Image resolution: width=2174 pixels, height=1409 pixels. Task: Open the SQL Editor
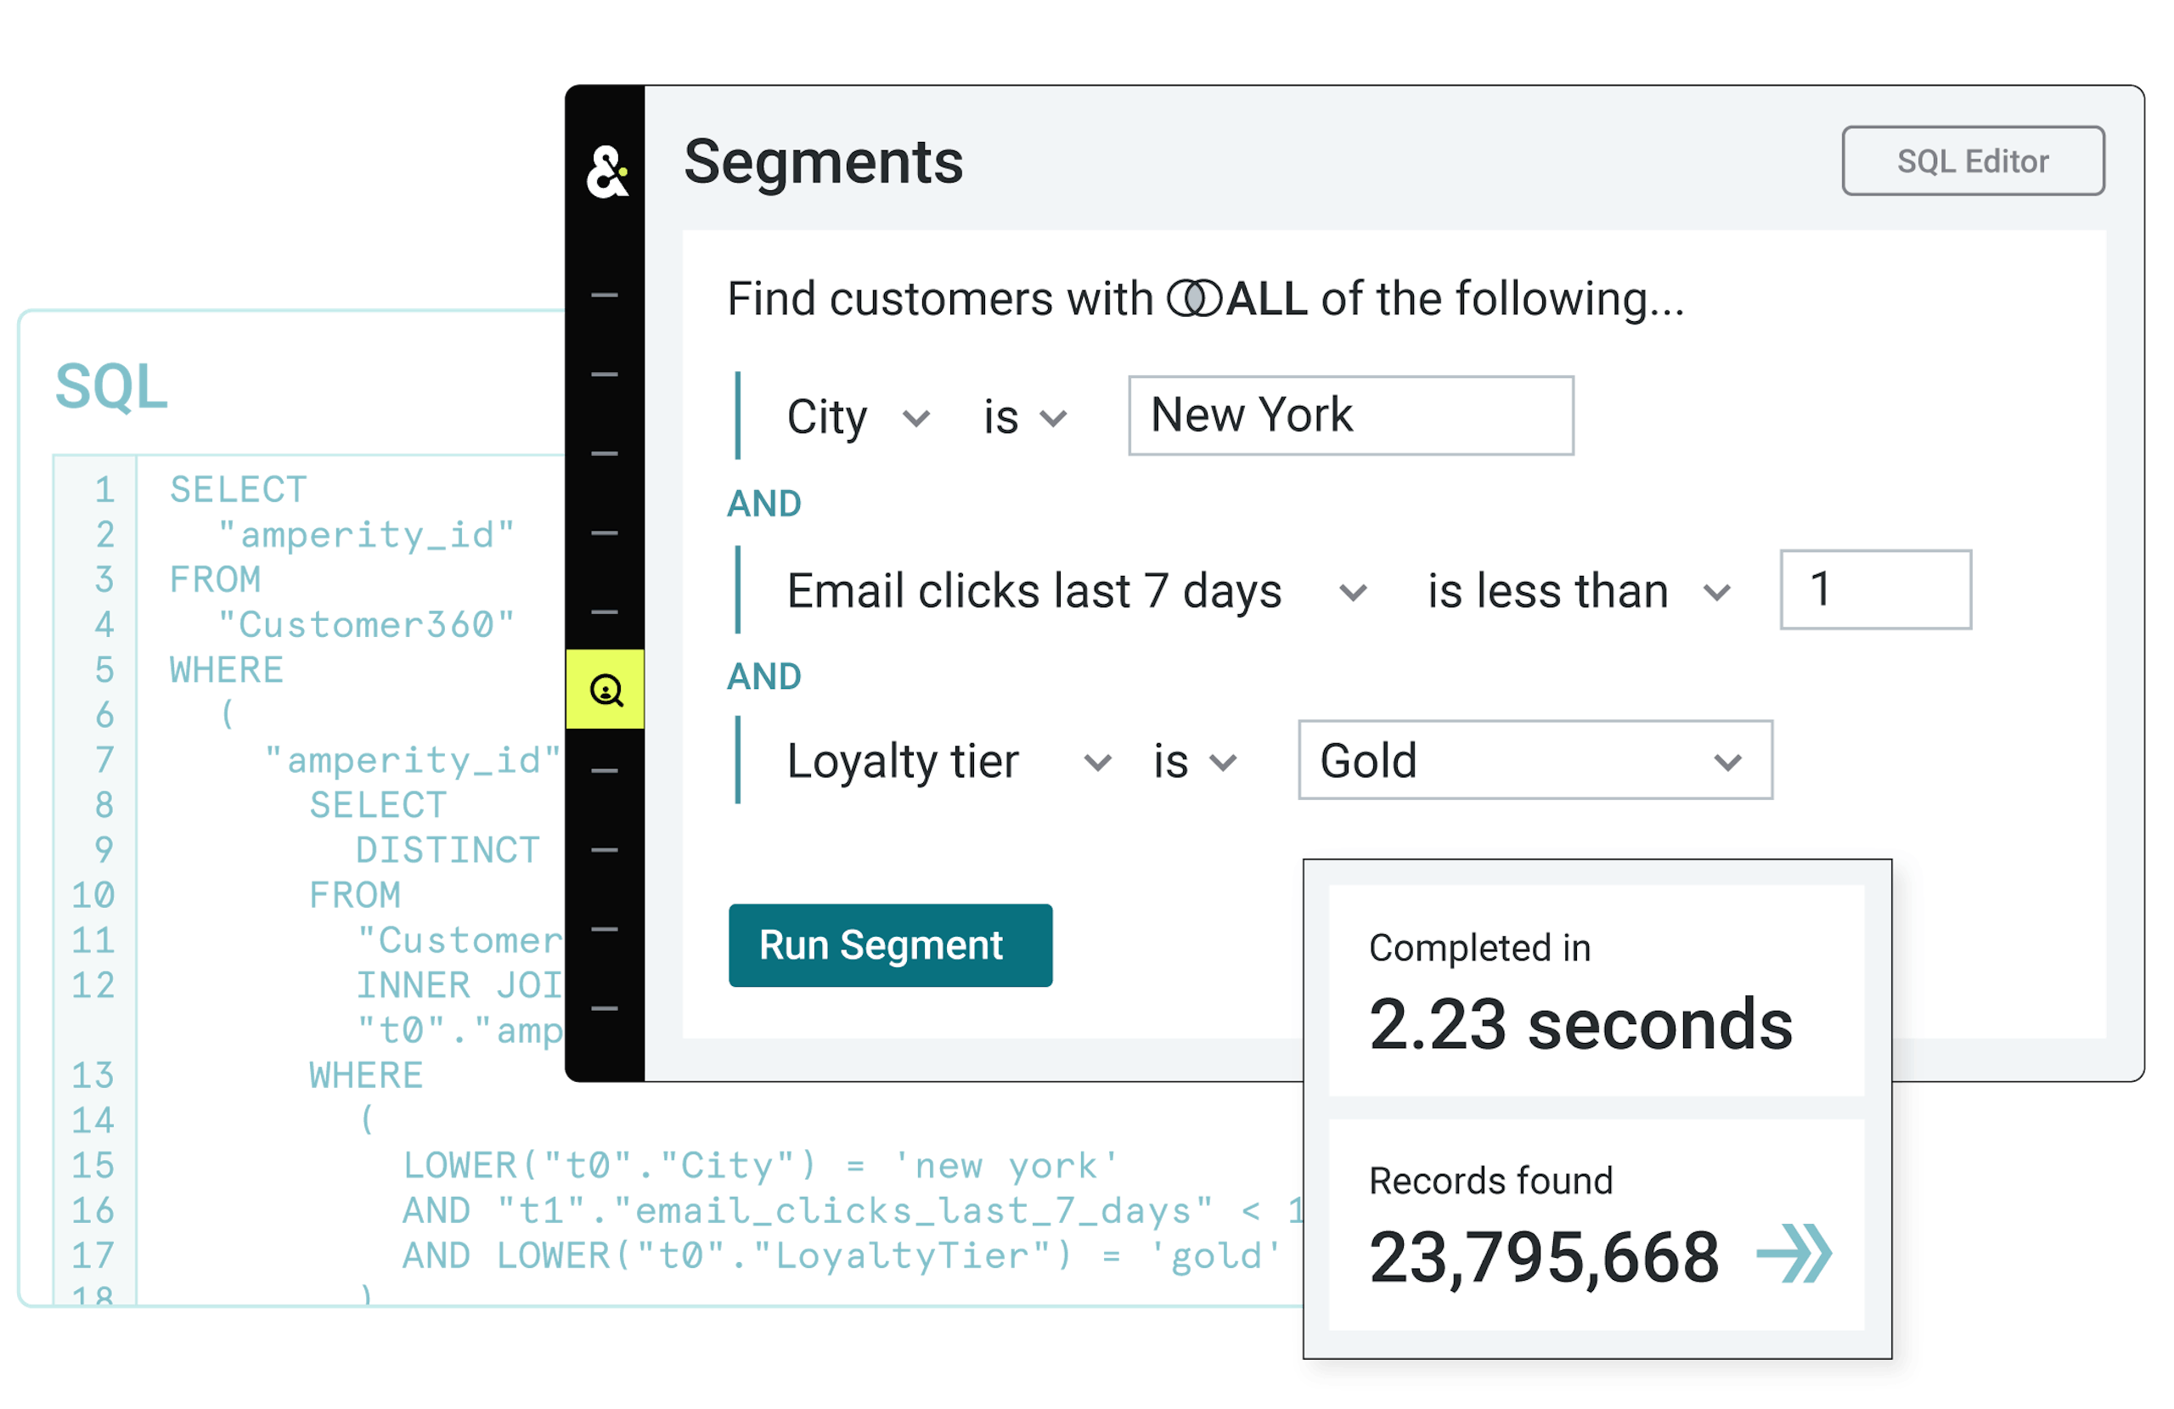coord(1974,161)
